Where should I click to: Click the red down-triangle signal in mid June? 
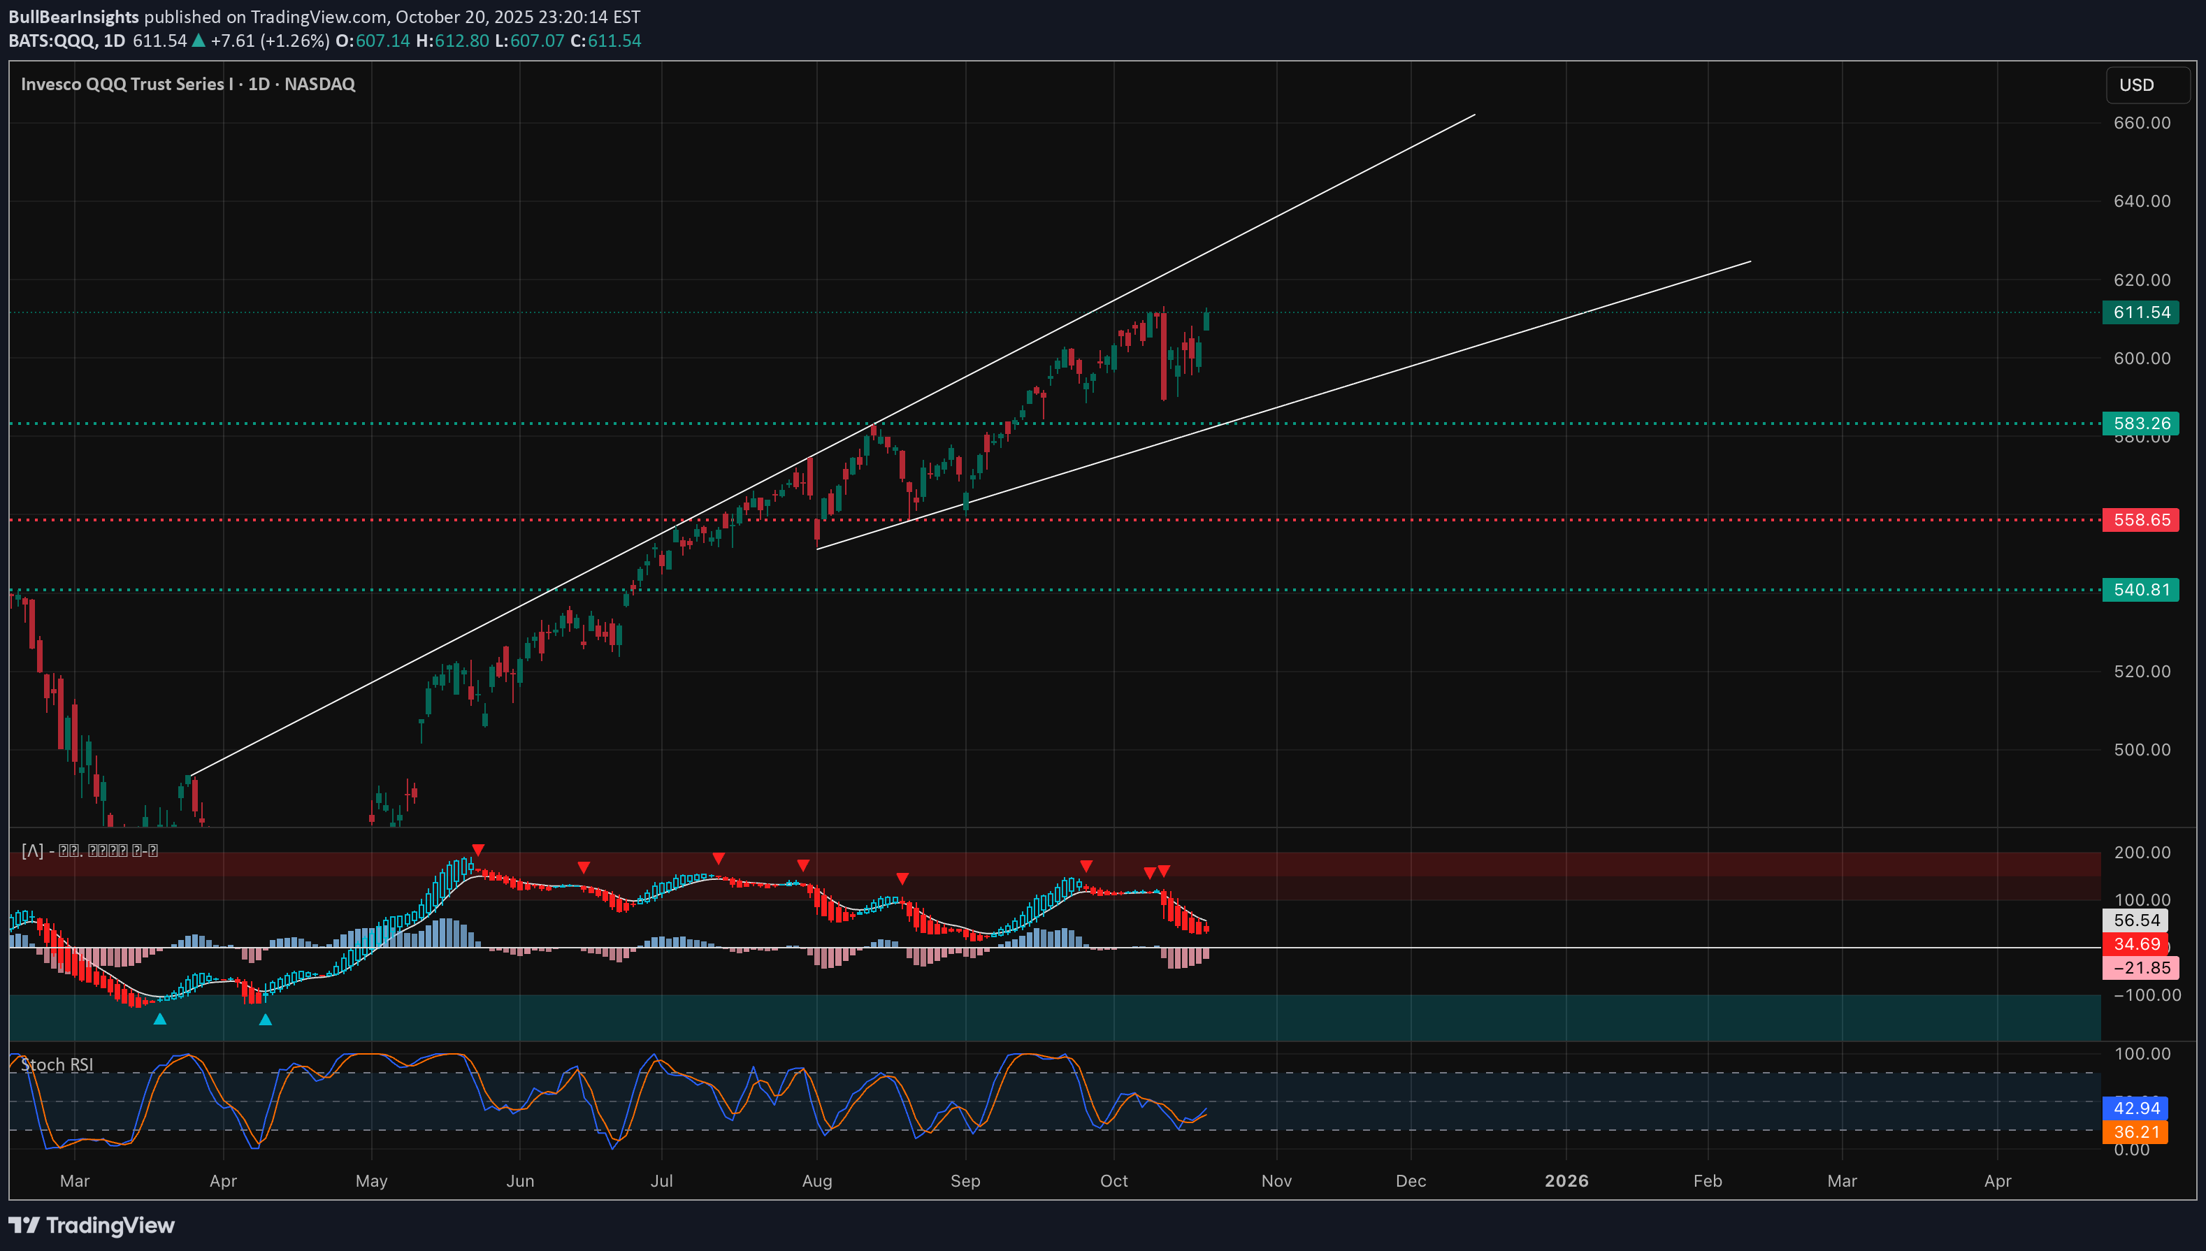click(x=584, y=867)
